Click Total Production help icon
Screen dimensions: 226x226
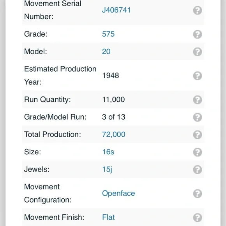pos(198,134)
